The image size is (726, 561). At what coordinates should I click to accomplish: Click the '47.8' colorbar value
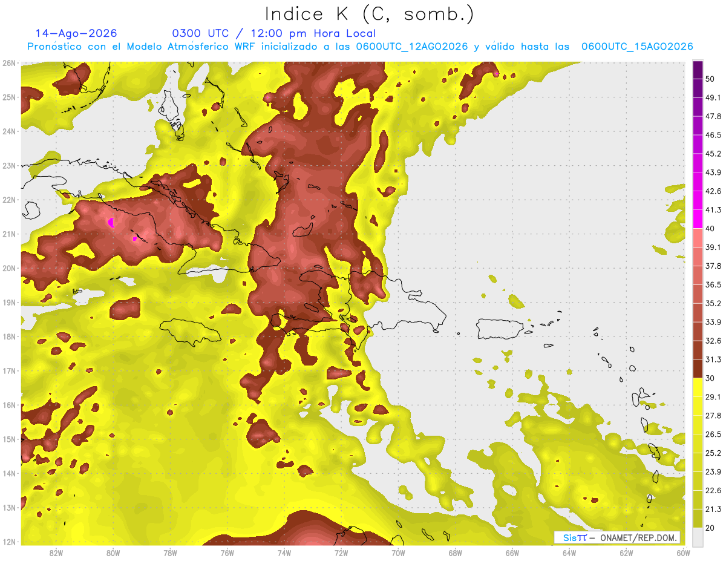click(x=713, y=117)
